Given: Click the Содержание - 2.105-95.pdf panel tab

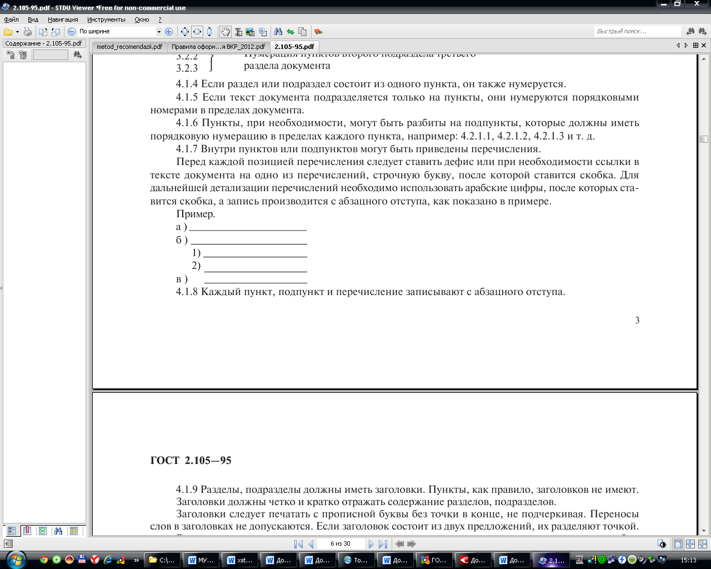Looking at the screenshot, I should [x=43, y=43].
